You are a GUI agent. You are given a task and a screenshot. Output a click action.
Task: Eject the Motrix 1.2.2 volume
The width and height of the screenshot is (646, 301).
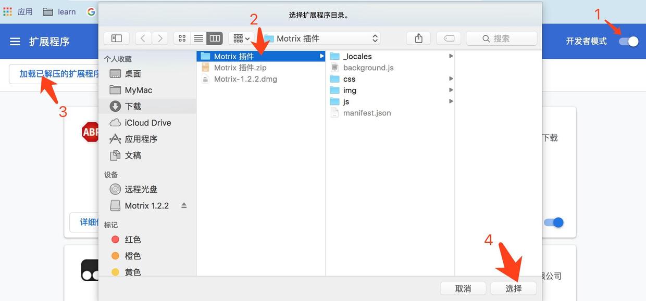(184, 205)
